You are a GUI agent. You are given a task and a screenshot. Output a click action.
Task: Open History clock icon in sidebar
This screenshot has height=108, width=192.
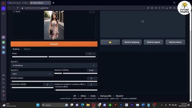click(x=3, y=87)
